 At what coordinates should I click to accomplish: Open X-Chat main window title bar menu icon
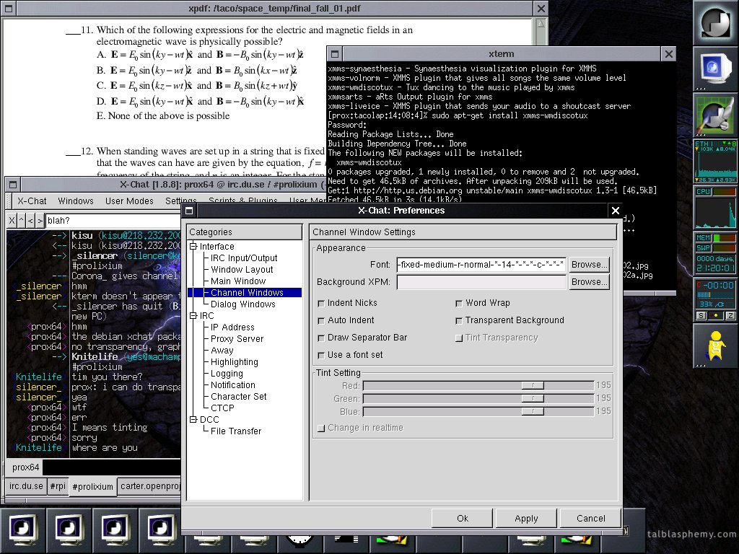13,185
